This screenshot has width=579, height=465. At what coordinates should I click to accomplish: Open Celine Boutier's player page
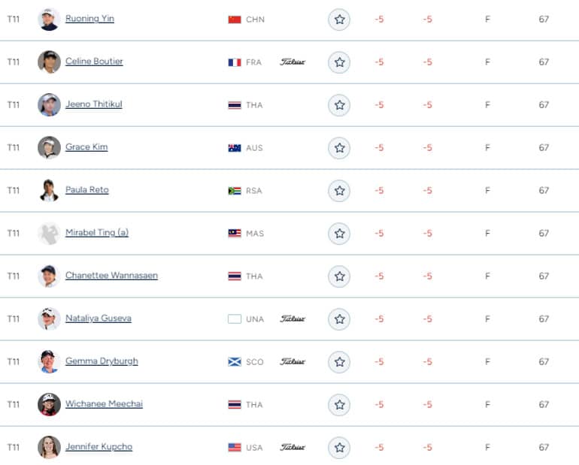tap(94, 61)
